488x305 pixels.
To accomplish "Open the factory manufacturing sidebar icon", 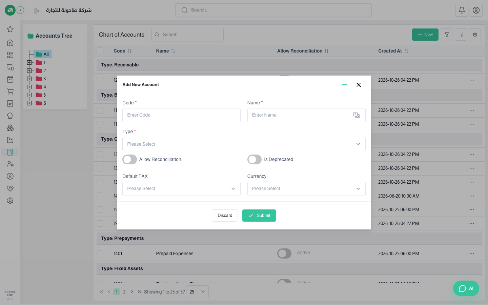I will (10, 140).
